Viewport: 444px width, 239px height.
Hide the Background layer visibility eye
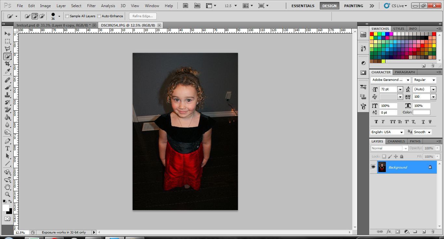(373, 167)
